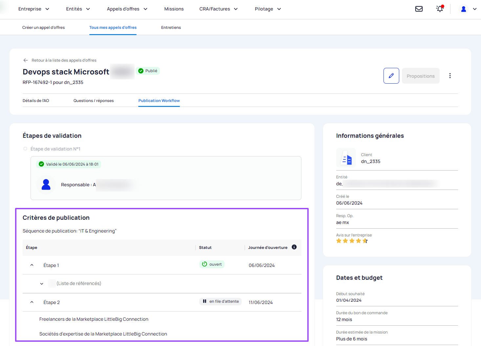Click the Statut column header
This screenshot has width=481, height=346.
coord(205,248)
